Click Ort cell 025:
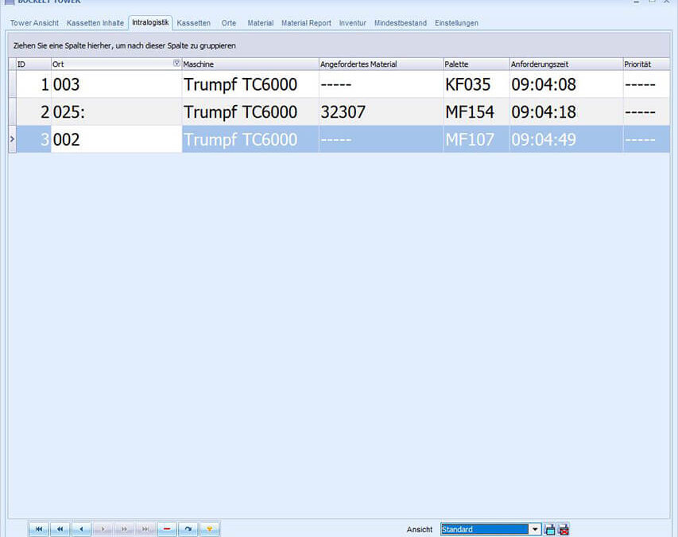The height and width of the screenshot is (537, 678). point(116,111)
